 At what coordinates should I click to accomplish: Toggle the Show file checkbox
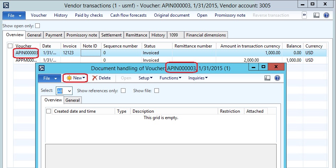tap(156, 91)
